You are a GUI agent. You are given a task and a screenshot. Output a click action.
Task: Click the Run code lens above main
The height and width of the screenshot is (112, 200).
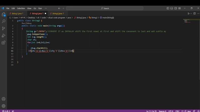23,23
